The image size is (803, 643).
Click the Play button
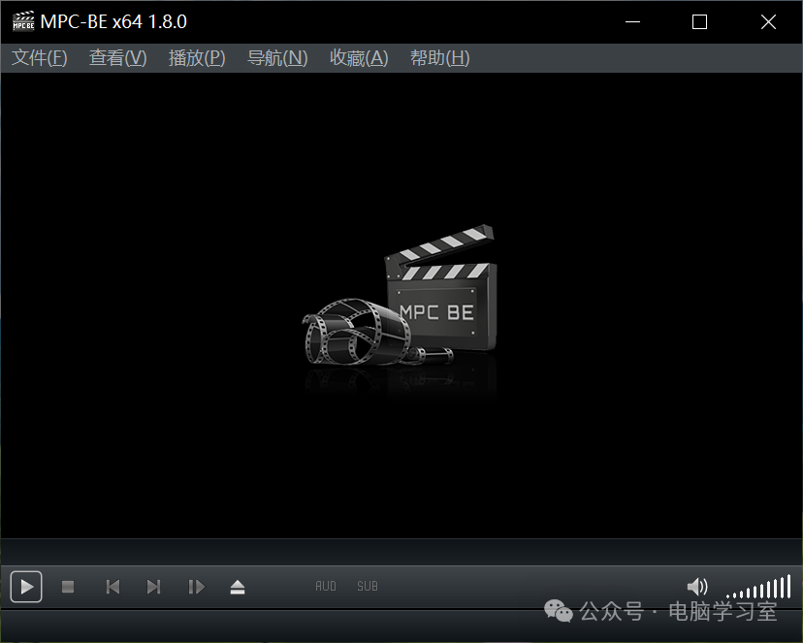26,586
